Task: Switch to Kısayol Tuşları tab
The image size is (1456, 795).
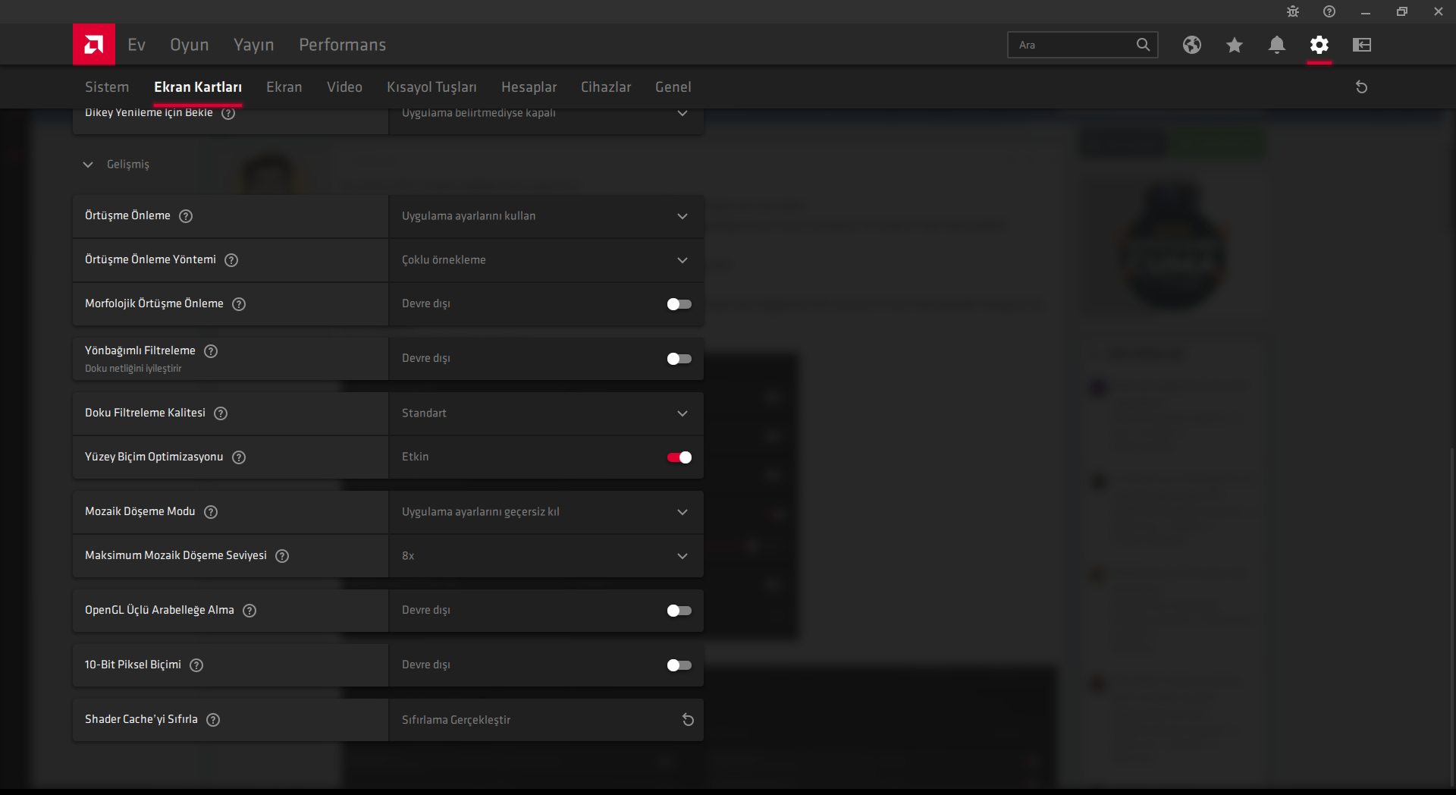Action: click(x=431, y=87)
